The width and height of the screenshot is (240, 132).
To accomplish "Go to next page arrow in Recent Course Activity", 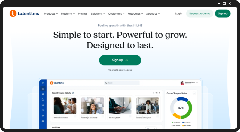I will point(159,93).
